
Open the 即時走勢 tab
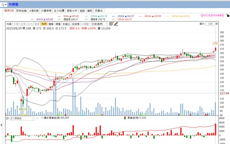tap(21, 11)
